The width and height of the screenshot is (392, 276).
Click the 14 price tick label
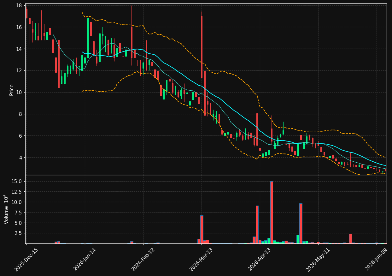point(19,49)
